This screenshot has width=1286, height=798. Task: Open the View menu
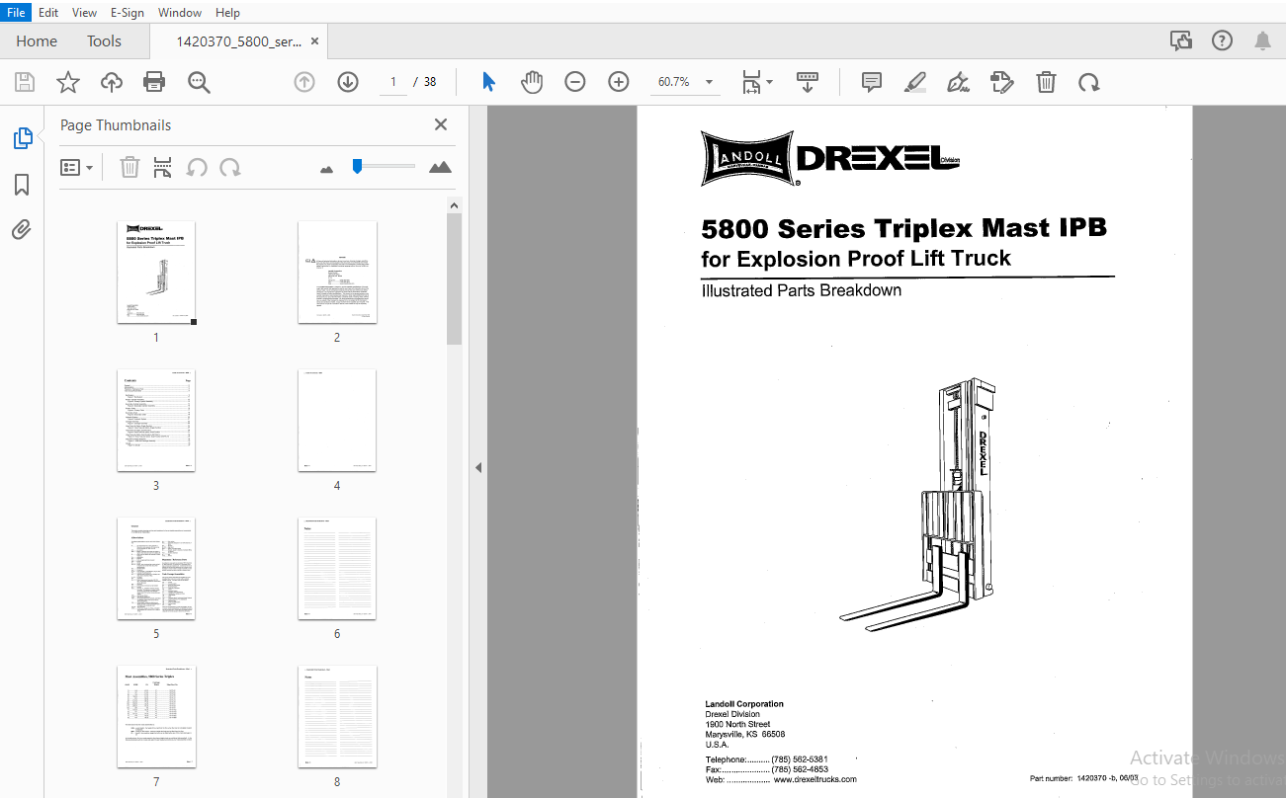click(x=85, y=13)
